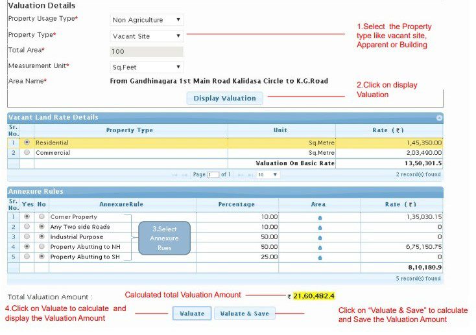Select the Commercial radio button
This screenshot has height=335, width=476.
click(x=27, y=152)
